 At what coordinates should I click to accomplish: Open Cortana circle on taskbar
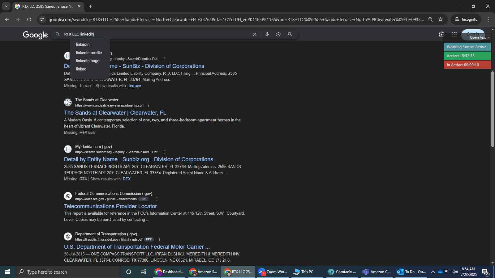click(129, 272)
